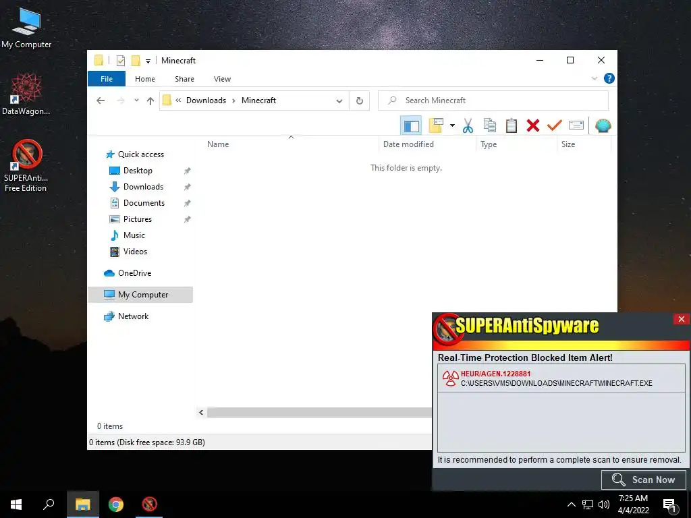Click the Paste clipboard icon
Screen dimensions: 691x518
tap(512, 125)
